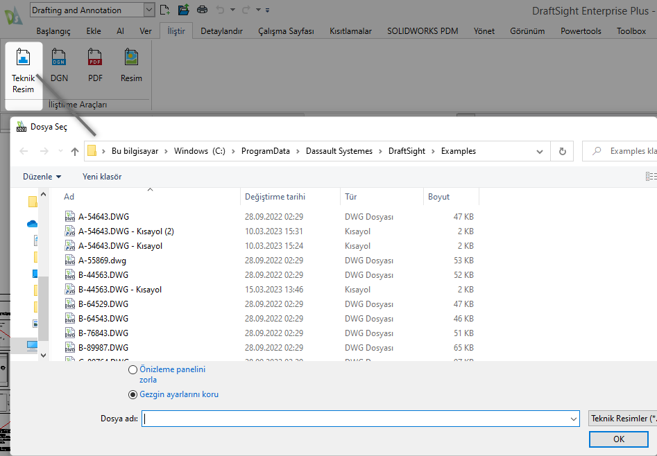The width and height of the screenshot is (657, 456).
Task: Open the Drafting and Annotation workspace dropdown
Action: tap(148, 10)
